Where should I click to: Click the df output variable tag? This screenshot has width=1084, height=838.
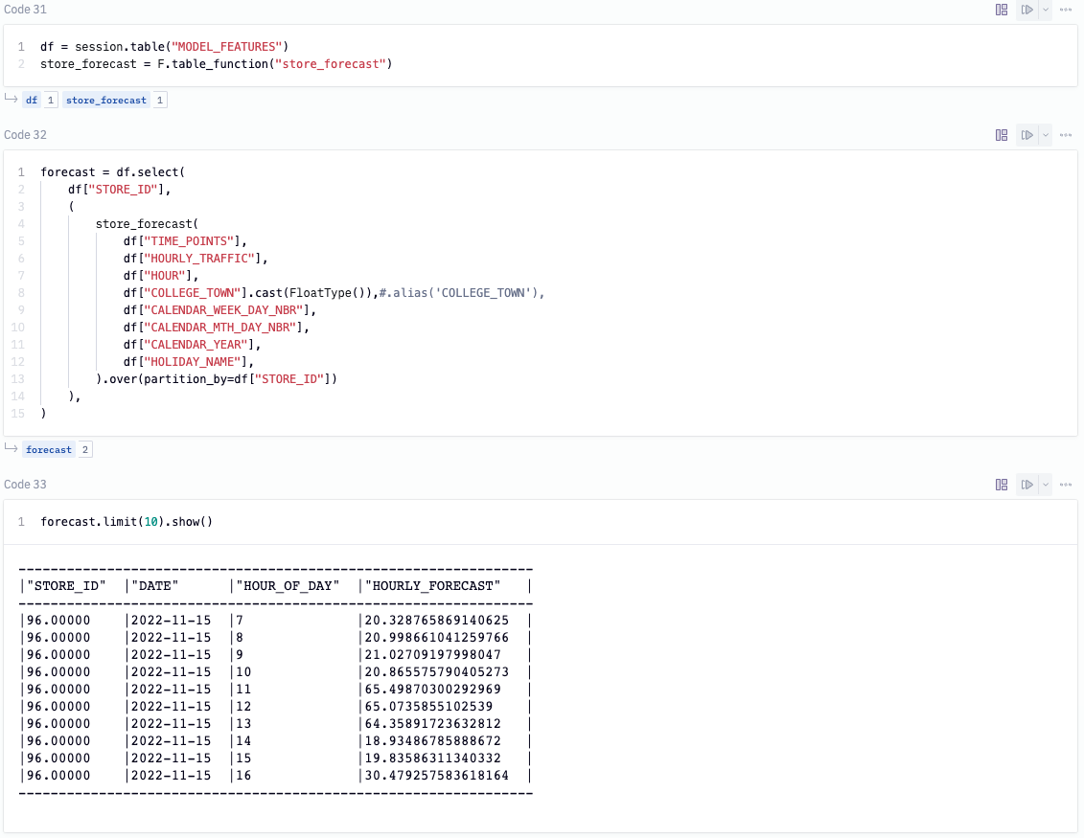click(32, 100)
